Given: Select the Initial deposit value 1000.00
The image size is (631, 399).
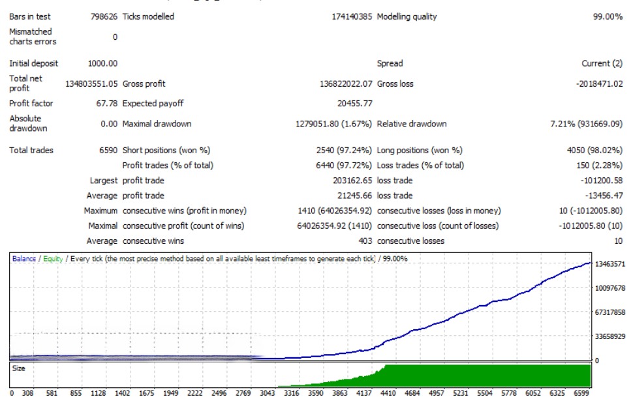Looking at the screenshot, I should pyautogui.click(x=102, y=63).
